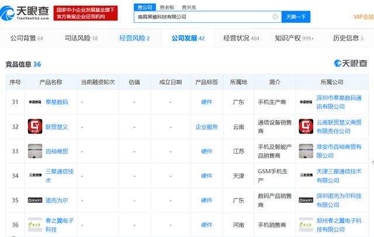
Task: Click red logo beside 云南联贸楚义商贸 company
Action: pyautogui.click(x=306, y=126)
